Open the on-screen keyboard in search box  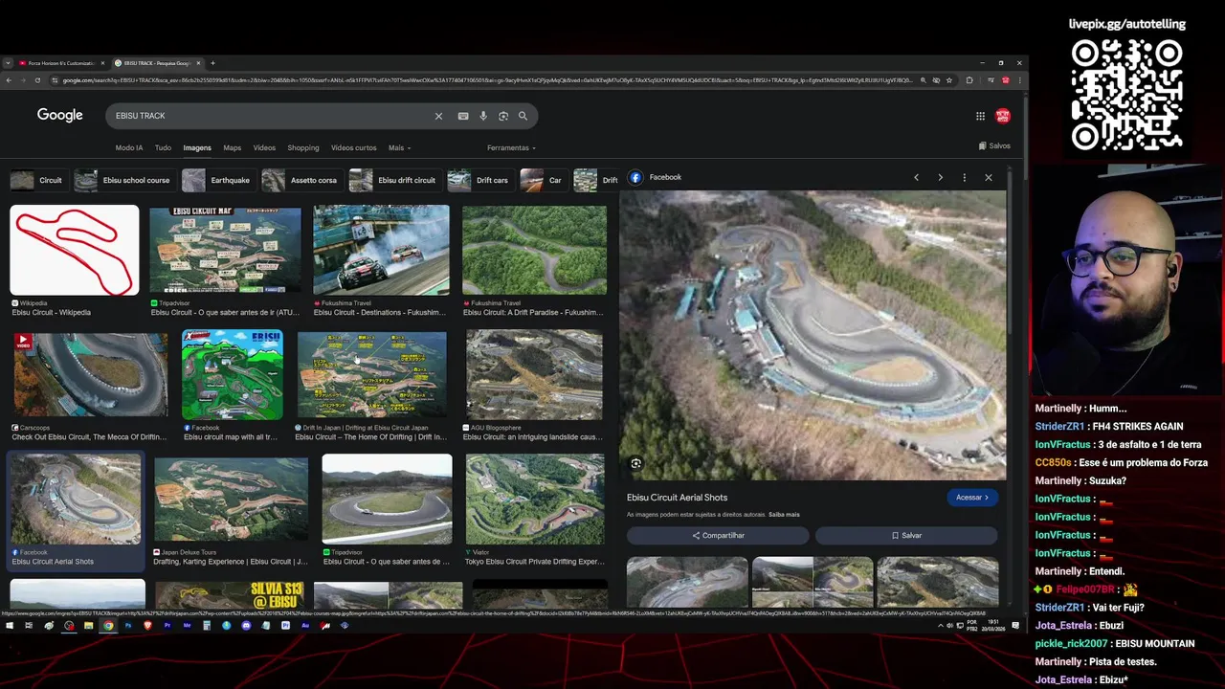point(463,116)
